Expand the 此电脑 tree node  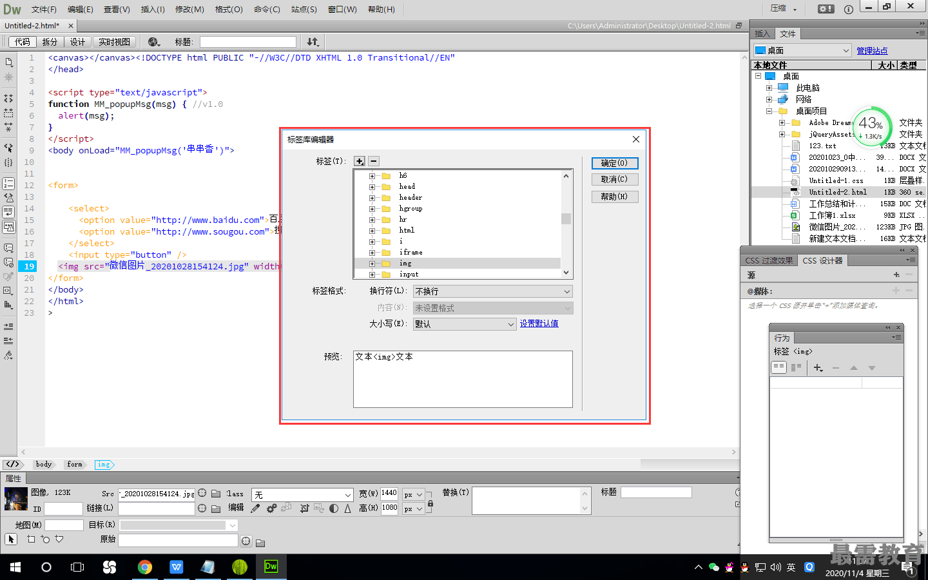click(x=769, y=88)
